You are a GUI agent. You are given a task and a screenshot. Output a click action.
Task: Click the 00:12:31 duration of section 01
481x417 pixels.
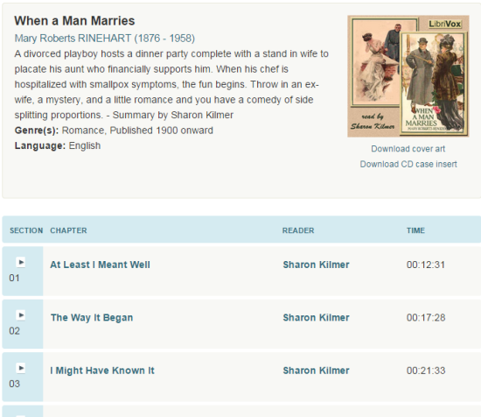point(426,265)
